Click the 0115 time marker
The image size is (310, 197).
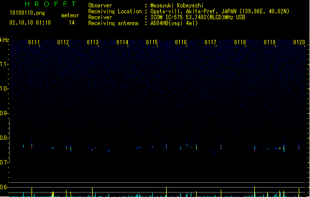[152, 42]
